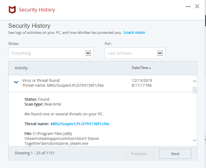Click the 12/13/2019 timestamp of the entry
This screenshot has height=168, width=206.
(142, 80)
